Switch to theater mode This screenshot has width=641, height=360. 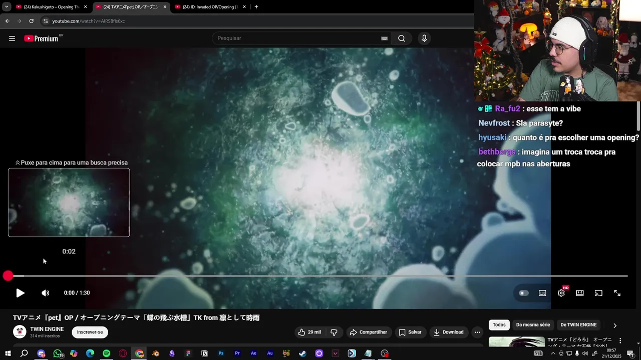(x=580, y=293)
